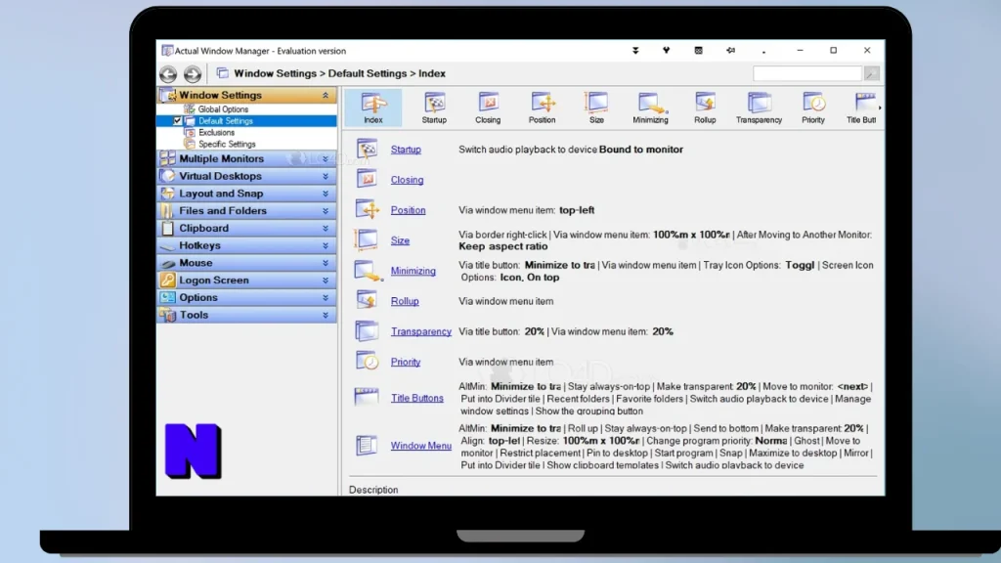Open the Priority toolbar icon
Image resolution: width=1001 pixels, height=563 pixels.
(813, 108)
